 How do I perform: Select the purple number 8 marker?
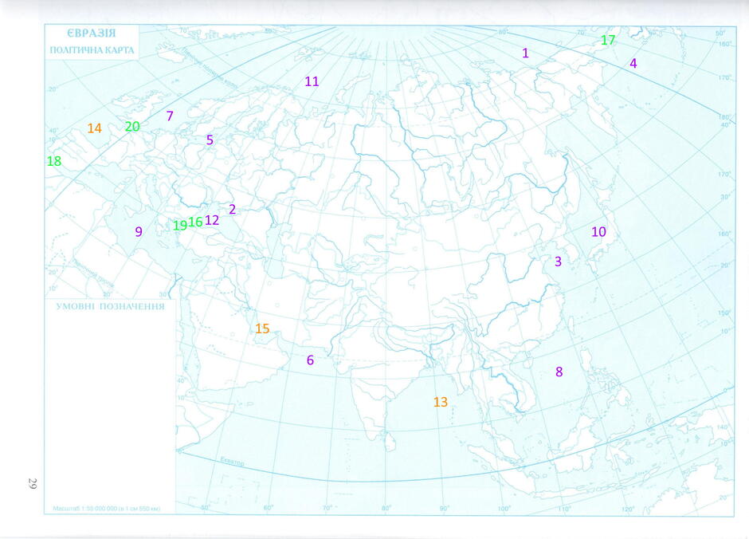point(559,372)
